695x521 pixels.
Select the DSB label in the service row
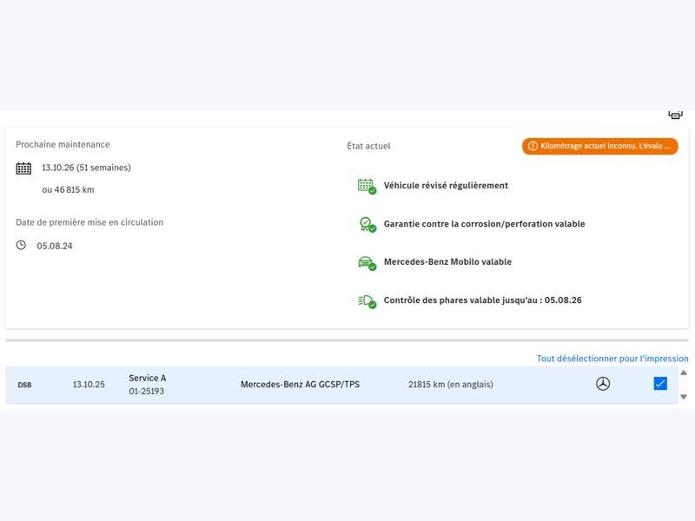point(24,385)
